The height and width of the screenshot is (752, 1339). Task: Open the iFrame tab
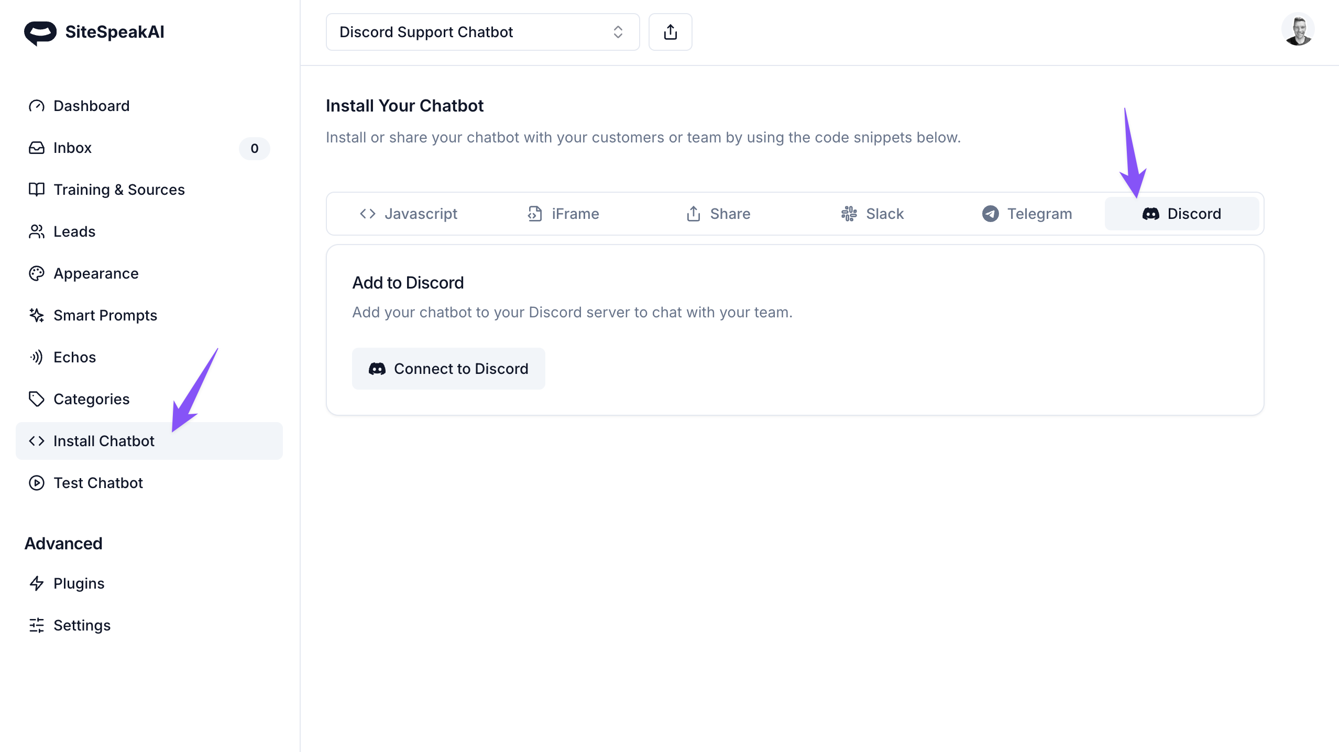[563, 214]
